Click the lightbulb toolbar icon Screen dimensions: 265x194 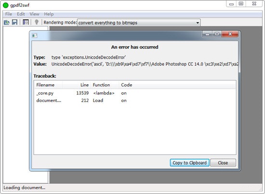[37, 22]
